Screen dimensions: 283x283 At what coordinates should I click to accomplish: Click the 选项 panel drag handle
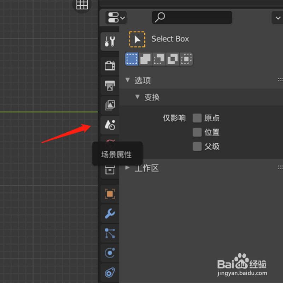(280, 80)
